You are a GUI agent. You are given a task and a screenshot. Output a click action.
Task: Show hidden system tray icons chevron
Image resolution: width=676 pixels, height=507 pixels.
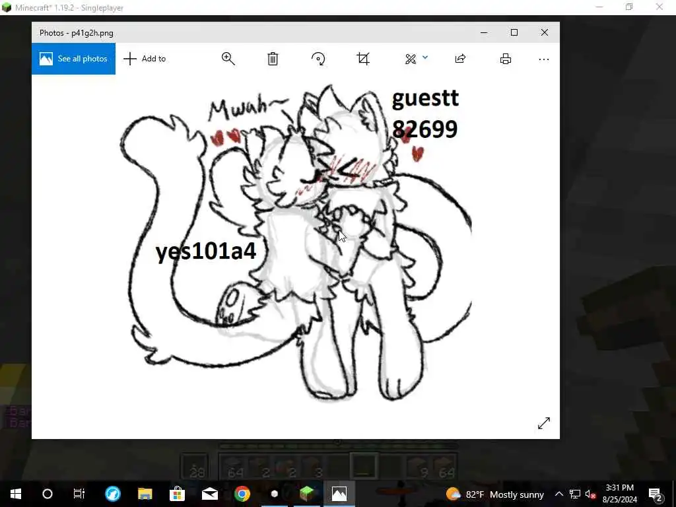pos(558,494)
